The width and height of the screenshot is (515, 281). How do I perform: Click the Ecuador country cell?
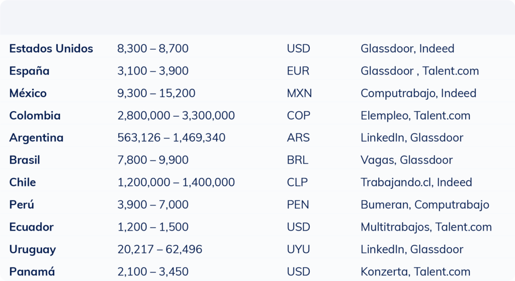pos(31,227)
